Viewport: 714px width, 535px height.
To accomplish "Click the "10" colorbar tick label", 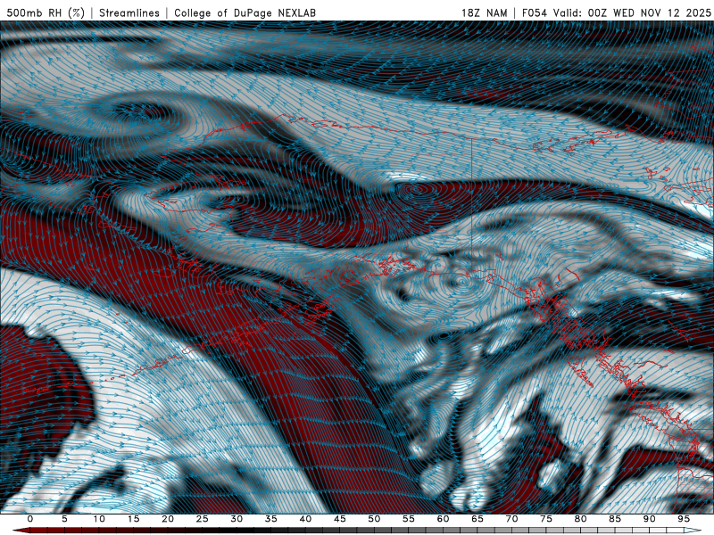I will [x=99, y=519].
